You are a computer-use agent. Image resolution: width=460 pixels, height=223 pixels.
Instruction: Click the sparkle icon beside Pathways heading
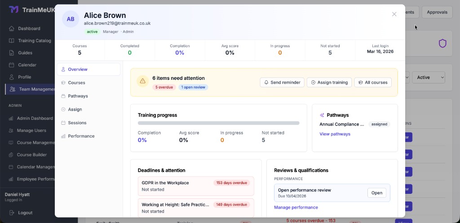322,115
